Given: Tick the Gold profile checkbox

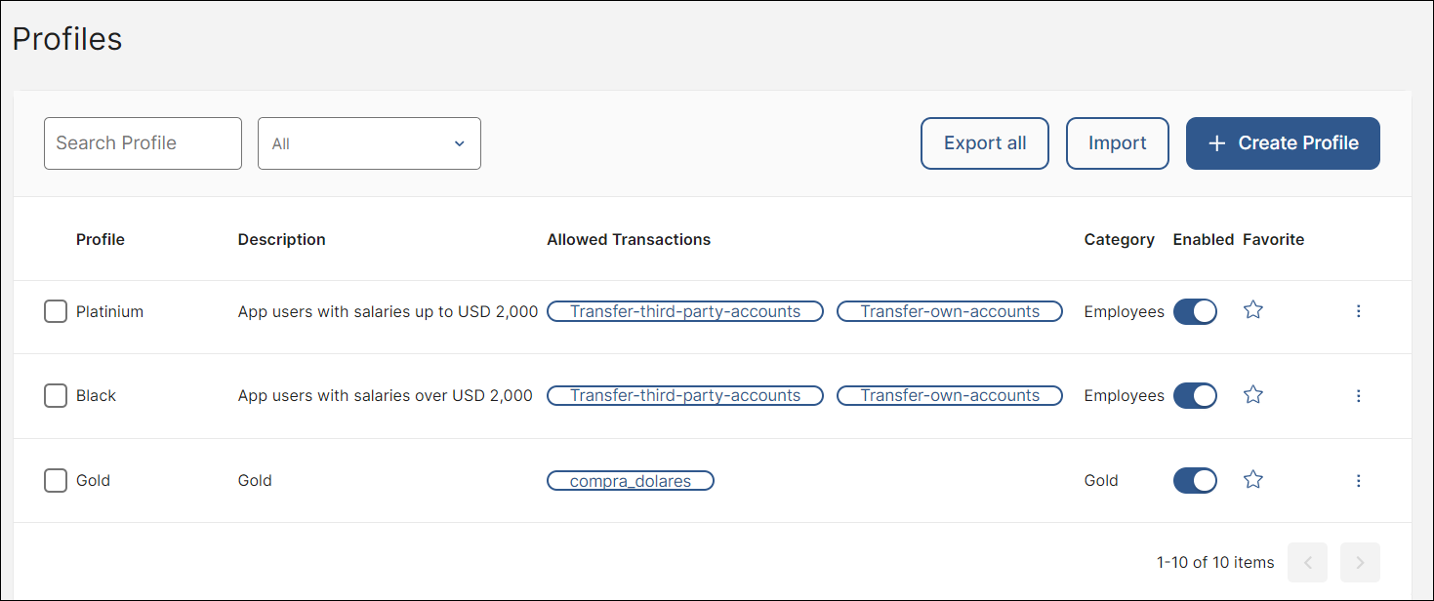Looking at the screenshot, I should pos(56,481).
